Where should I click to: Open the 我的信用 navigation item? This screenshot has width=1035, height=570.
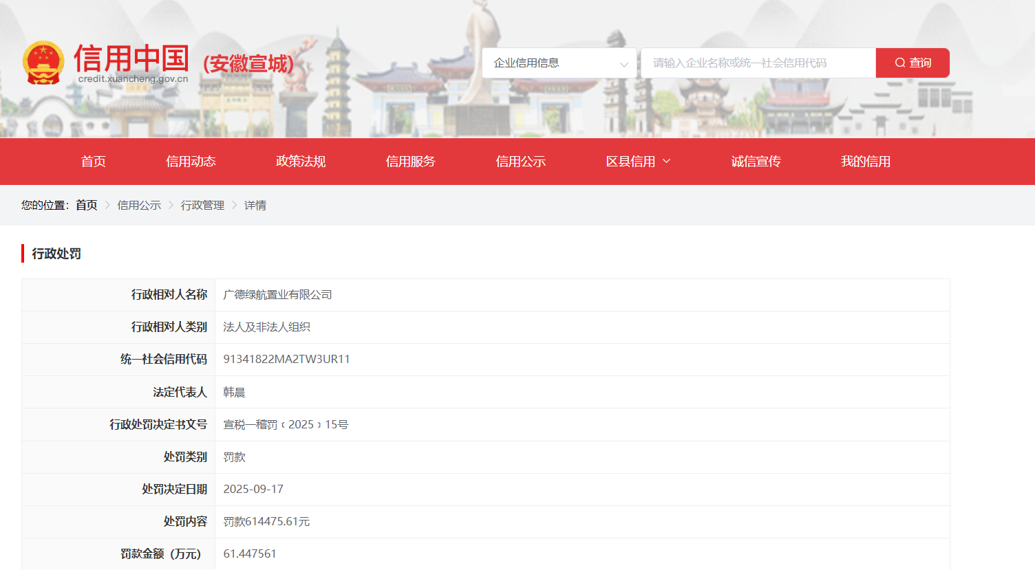click(x=866, y=162)
